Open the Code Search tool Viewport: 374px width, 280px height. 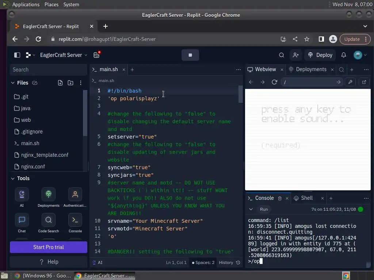point(49,223)
